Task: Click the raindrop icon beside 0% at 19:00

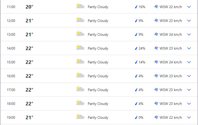Action: pos(136,118)
